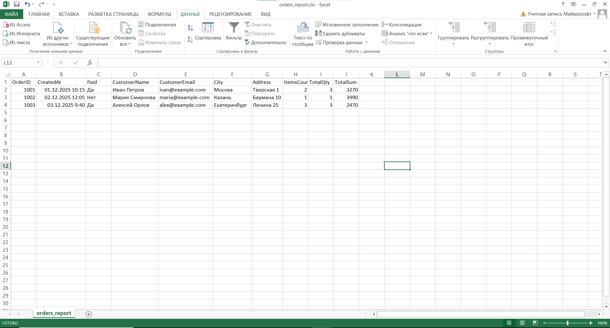
Task: Expand the Name Box dropdown
Action: 38,63
